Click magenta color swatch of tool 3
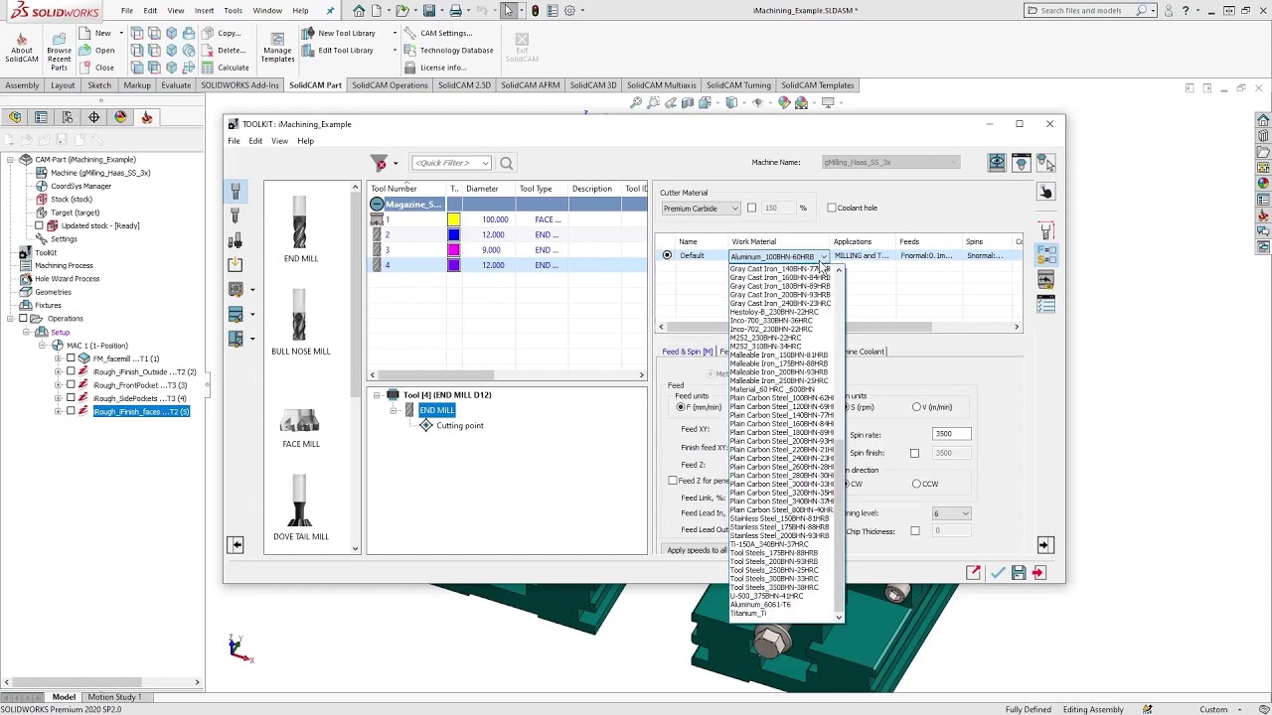 (454, 250)
